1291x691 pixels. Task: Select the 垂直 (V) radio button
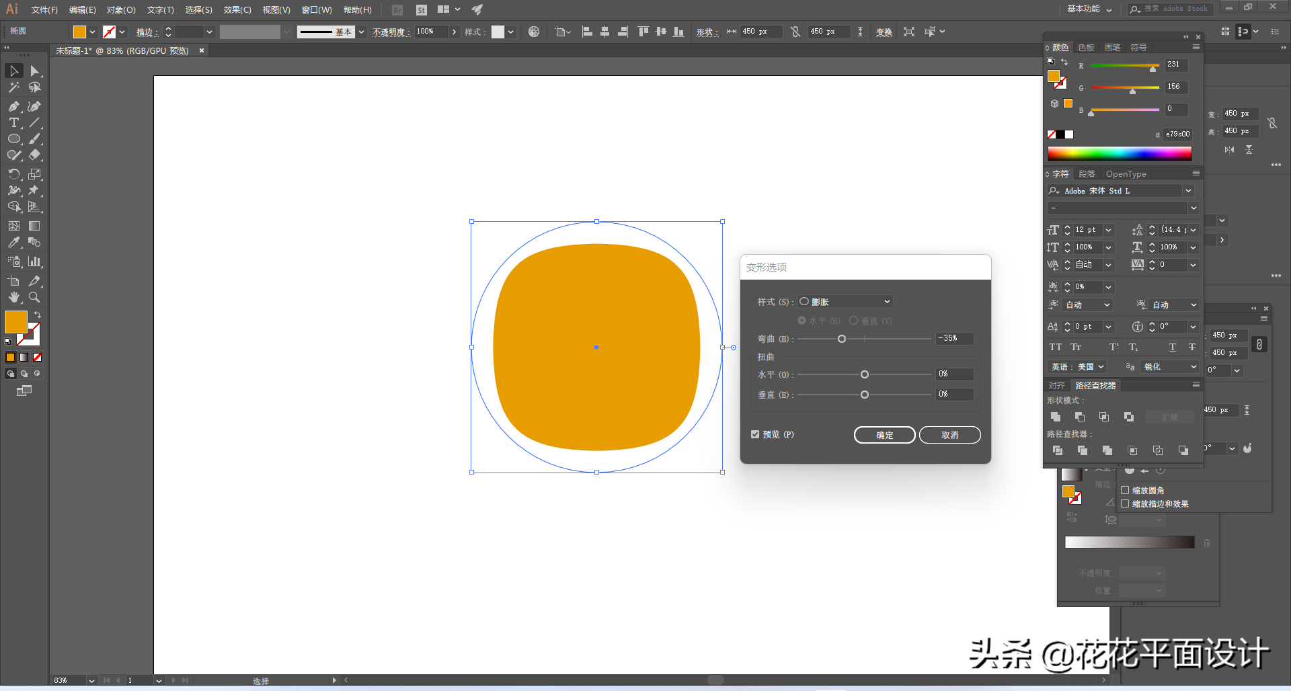point(853,321)
